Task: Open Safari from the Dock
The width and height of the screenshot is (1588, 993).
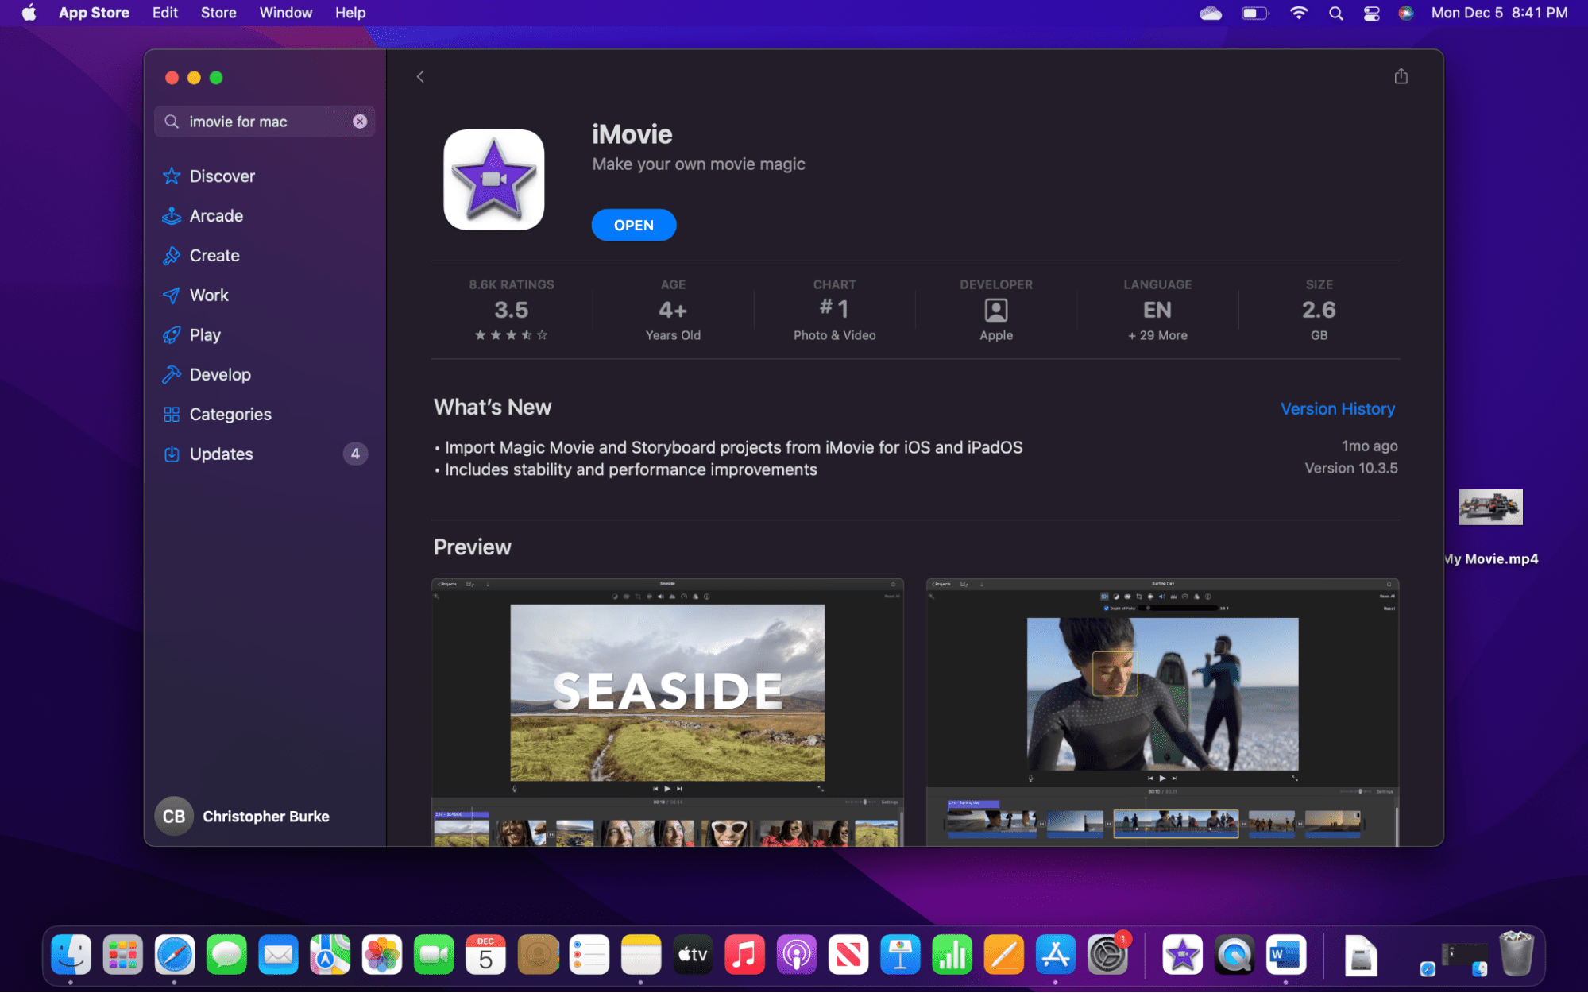Action: click(175, 955)
